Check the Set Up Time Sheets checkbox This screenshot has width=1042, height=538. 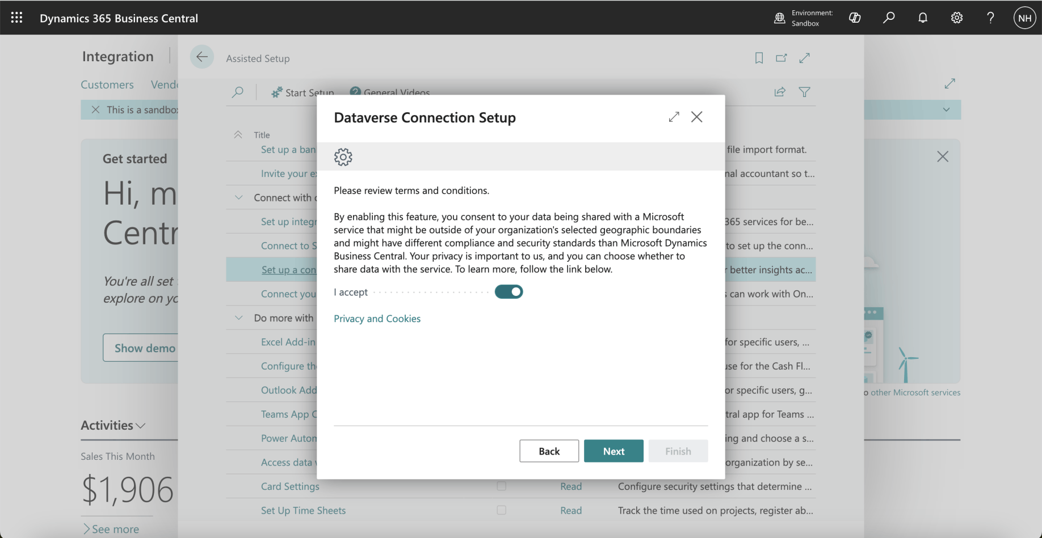pyautogui.click(x=501, y=510)
